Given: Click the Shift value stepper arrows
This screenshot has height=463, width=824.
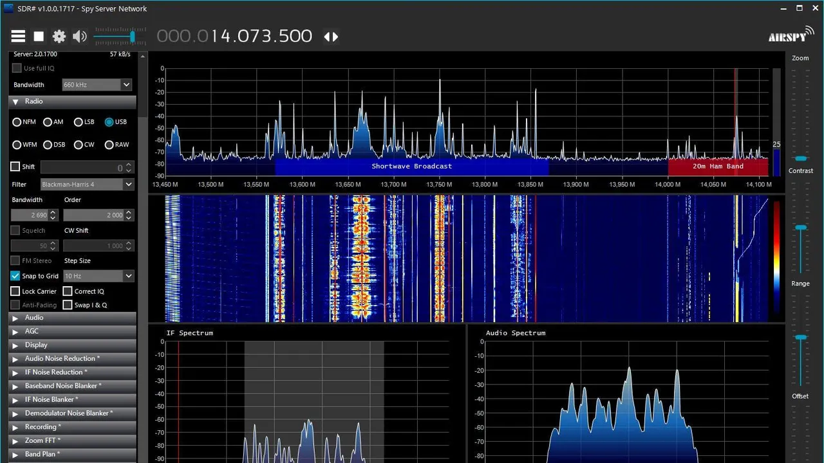Looking at the screenshot, I should tap(129, 167).
